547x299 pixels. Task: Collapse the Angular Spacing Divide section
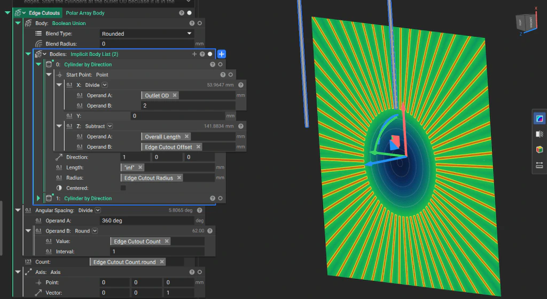[x=18, y=211]
